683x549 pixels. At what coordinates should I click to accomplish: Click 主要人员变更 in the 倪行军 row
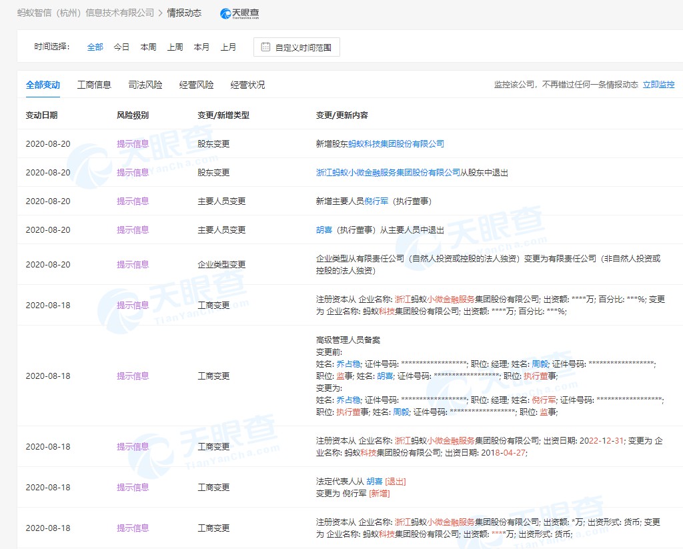(x=221, y=201)
